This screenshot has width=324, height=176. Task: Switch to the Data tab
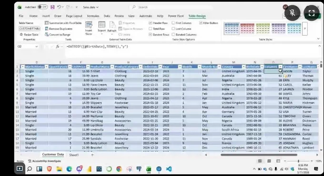pyautogui.click(x=107, y=16)
